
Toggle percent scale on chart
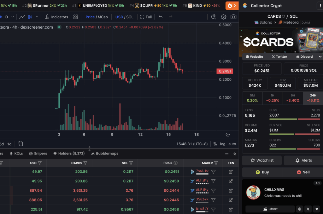(x=215, y=144)
